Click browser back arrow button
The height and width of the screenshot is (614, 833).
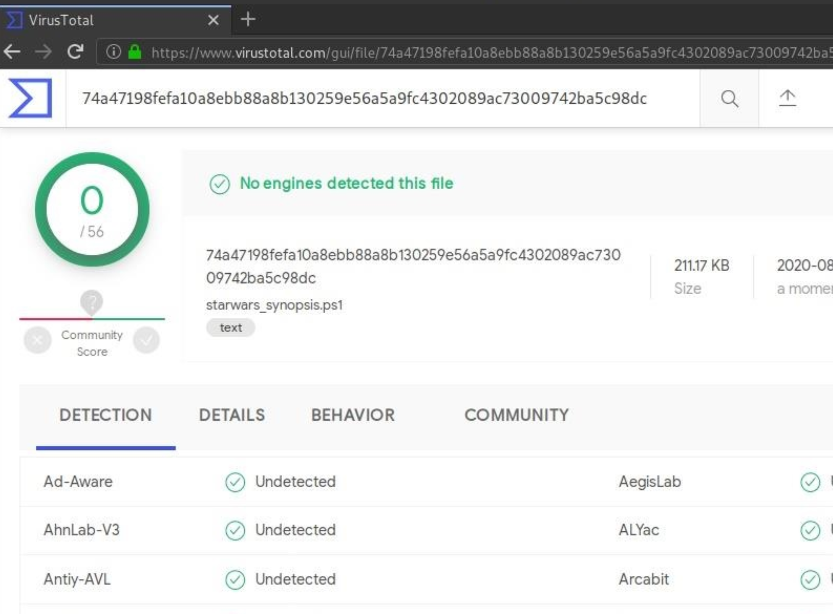tap(12, 52)
